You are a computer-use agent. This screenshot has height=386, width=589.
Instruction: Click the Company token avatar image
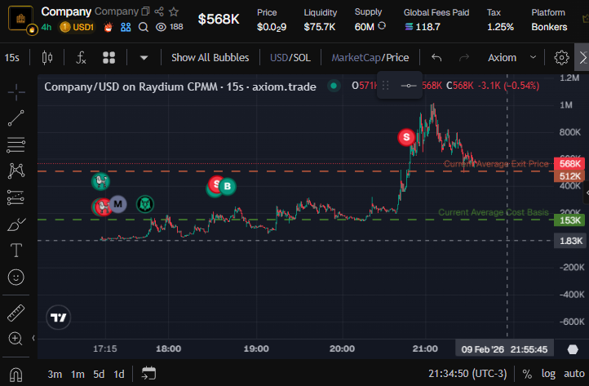[20, 19]
